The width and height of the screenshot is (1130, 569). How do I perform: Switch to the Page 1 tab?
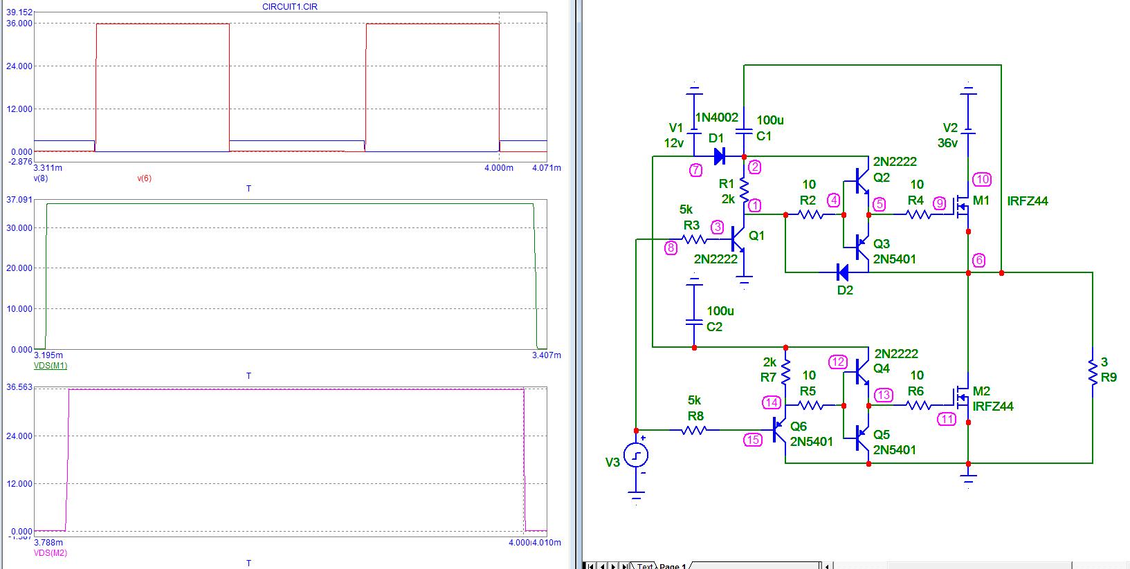pos(673,566)
